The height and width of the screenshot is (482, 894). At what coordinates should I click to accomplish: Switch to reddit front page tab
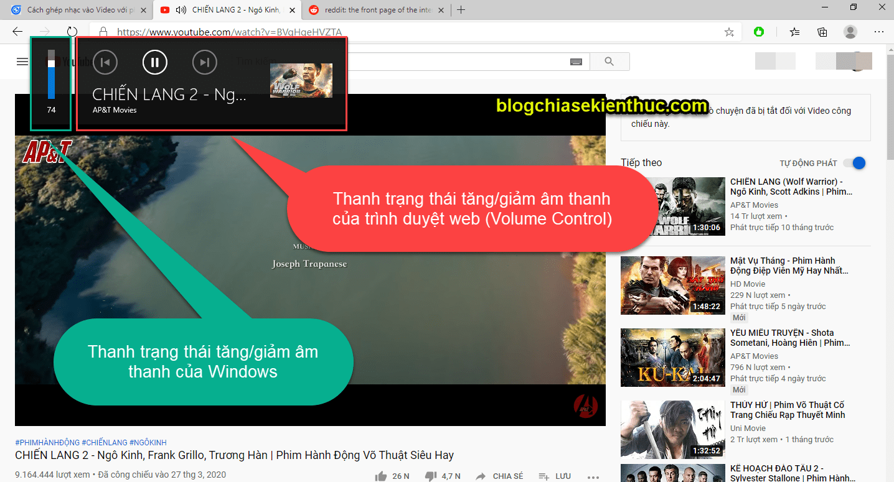click(377, 10)
